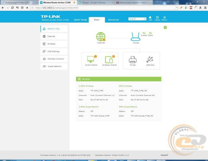208x161 pixels.
Task: Switch to the Advanced tab
Action: click(x=113, y=19)
